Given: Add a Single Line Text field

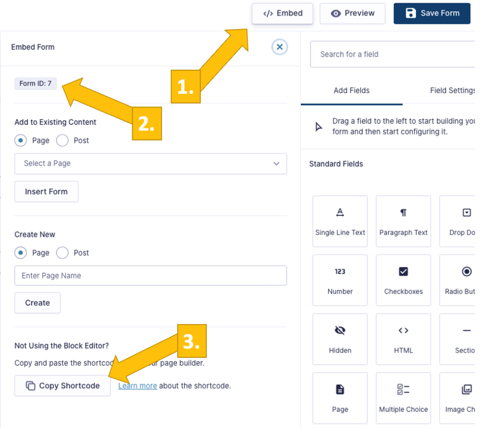Looking at the screenshot, I should [340, 221].
